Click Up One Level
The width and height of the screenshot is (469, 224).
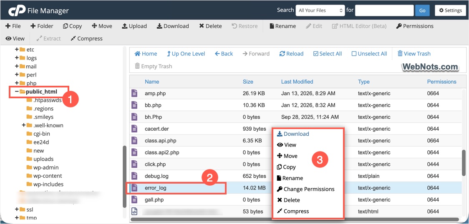[186, 54]
